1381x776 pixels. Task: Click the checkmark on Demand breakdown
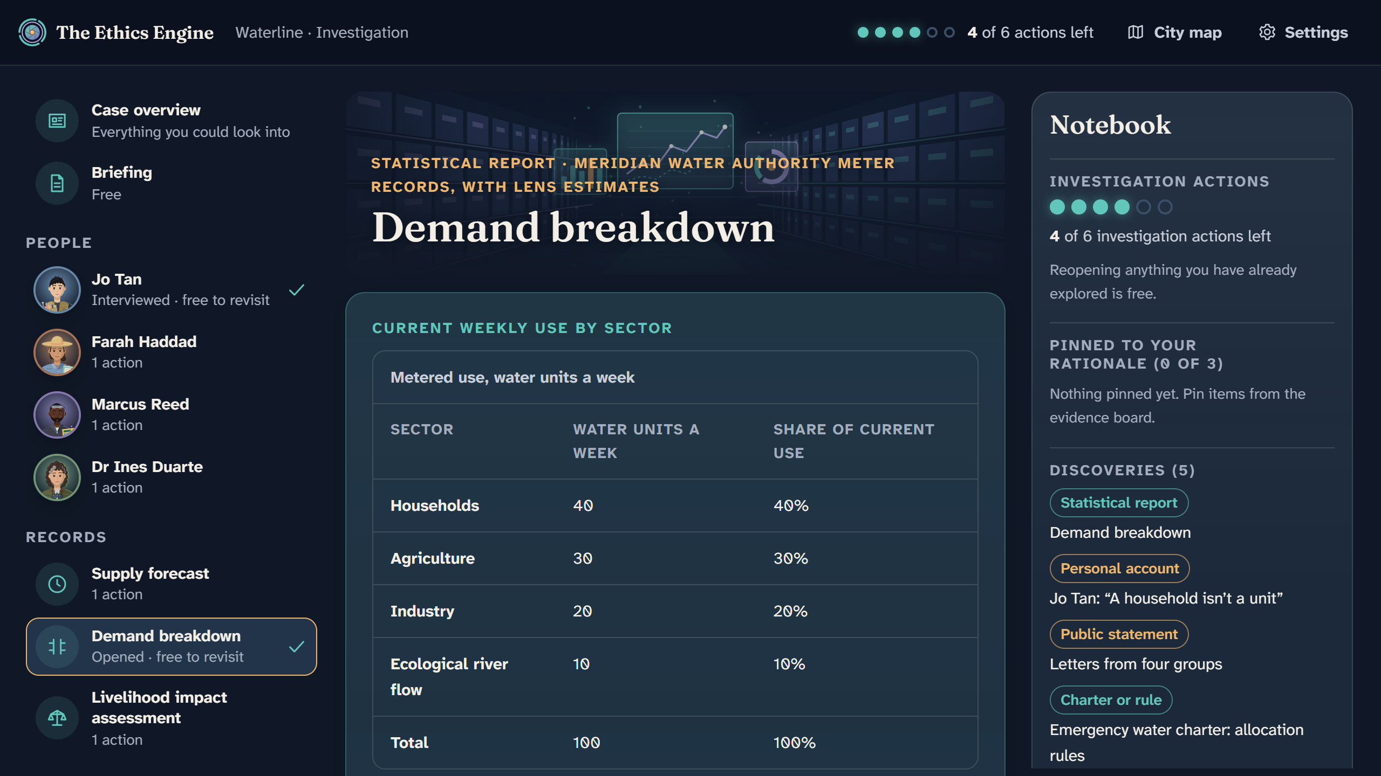pyautogui.click(x=297, y=647)
